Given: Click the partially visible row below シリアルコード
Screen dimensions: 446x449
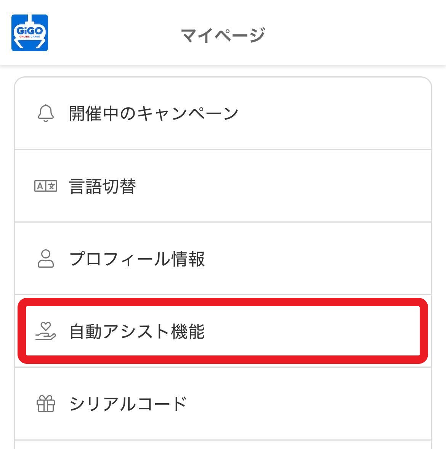Looking at the screenshot, I should 223,445.
